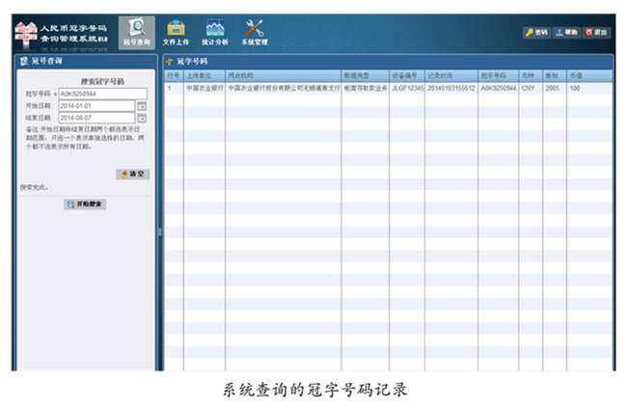
Task: Open the 结束日期 calendar picker
Action: pyautogui.click(x=142, y=118)
